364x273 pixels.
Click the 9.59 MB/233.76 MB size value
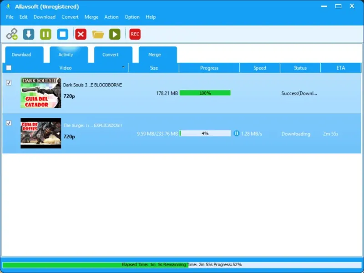click(157, 134)
